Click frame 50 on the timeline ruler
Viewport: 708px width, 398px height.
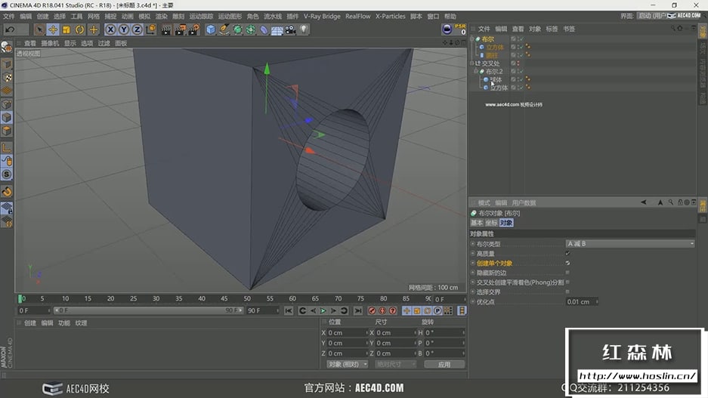[x=247, y=299]
